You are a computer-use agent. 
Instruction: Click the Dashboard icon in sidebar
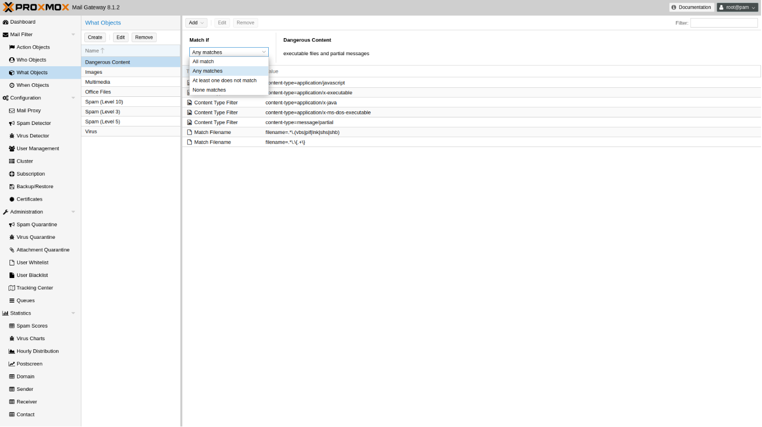[6, 22]
